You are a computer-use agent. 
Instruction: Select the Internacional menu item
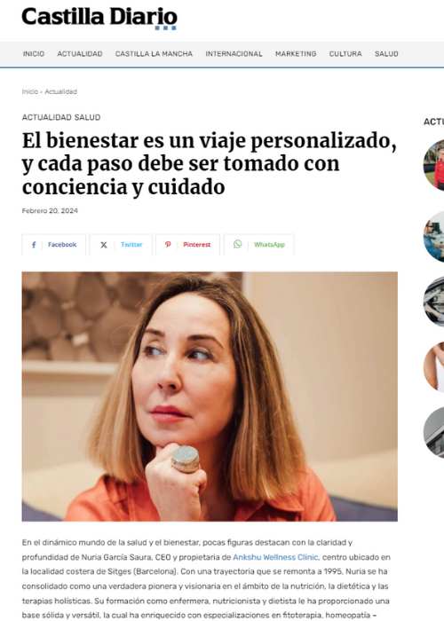pyautogui.click(x=234, y=54)
